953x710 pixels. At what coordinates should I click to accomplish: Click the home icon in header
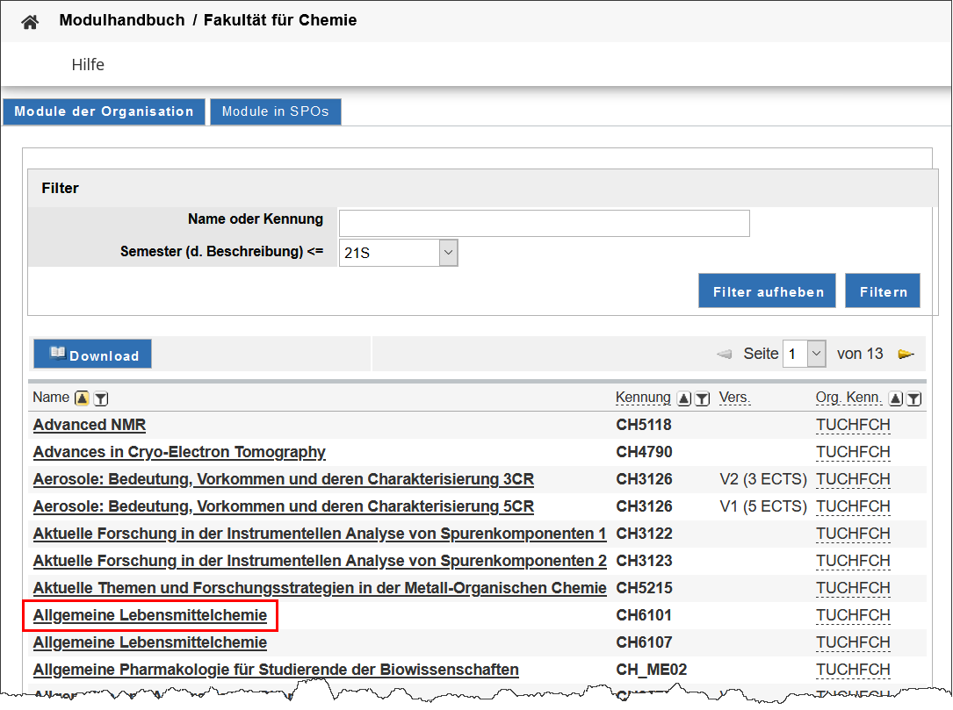click(x=30, y=22)
